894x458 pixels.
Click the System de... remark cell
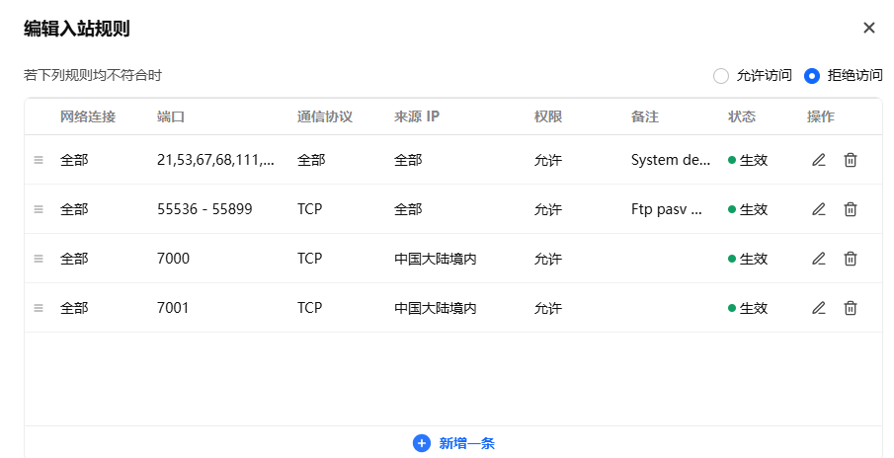point(671,160)
